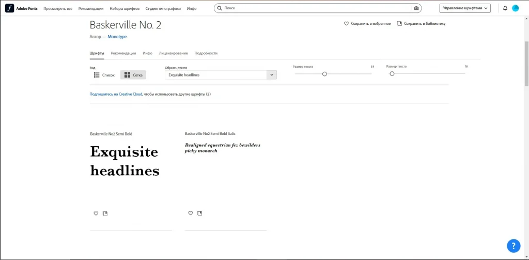Click library icon next to Сохранить в библиотеку
This screenshot has height=260, width=529.
pyautogui.click(x=399, y=24)
